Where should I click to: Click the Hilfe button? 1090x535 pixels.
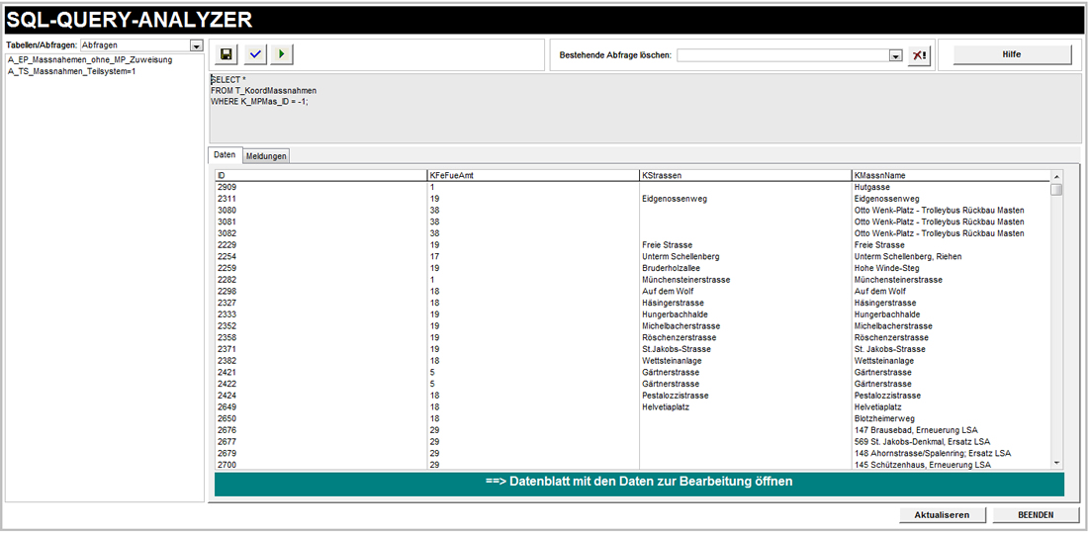1011,54
